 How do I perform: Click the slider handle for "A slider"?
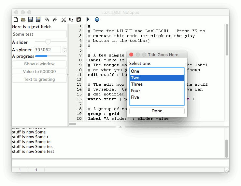tap(48, 42)
